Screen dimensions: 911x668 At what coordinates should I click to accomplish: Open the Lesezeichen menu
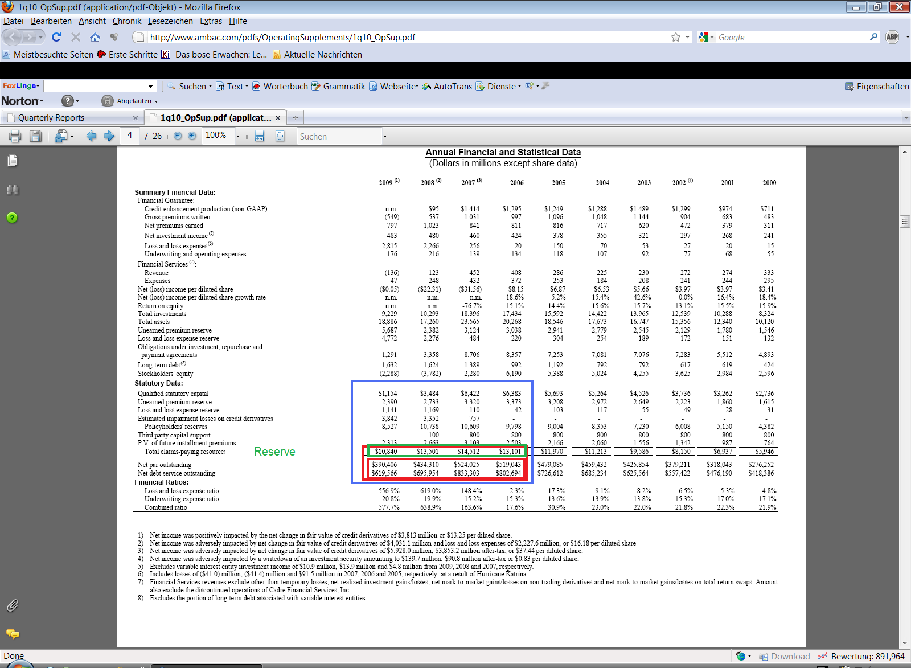click(x=170, y=21)
